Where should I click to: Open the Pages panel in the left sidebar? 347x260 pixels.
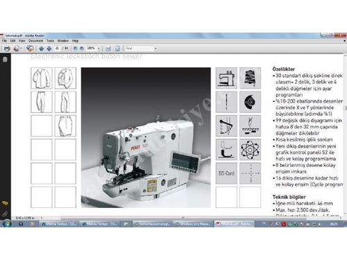pyautogui.click(x=5, y=60)
